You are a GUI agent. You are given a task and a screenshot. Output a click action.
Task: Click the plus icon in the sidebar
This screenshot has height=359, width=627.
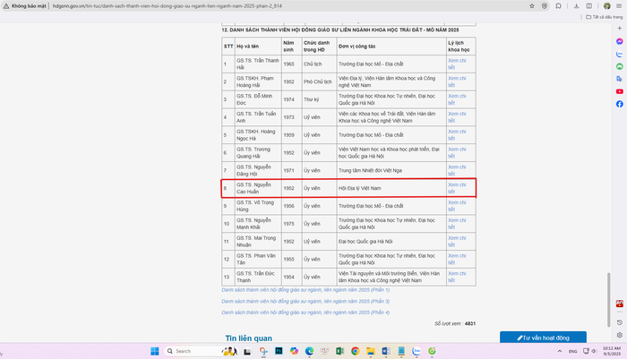coord(620,29)
